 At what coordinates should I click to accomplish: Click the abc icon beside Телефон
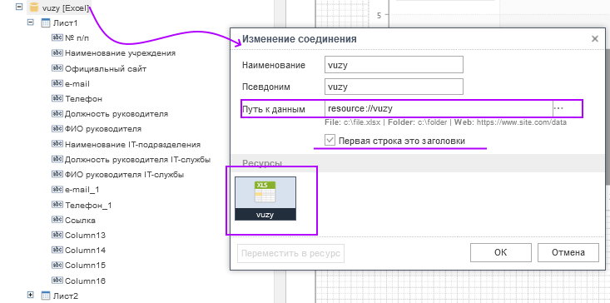(x=57, y=98)
